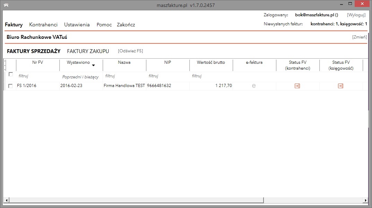This screenshot has width=372, height=208.
Task: Click the grid options dots handle
Action: [5, 65]
